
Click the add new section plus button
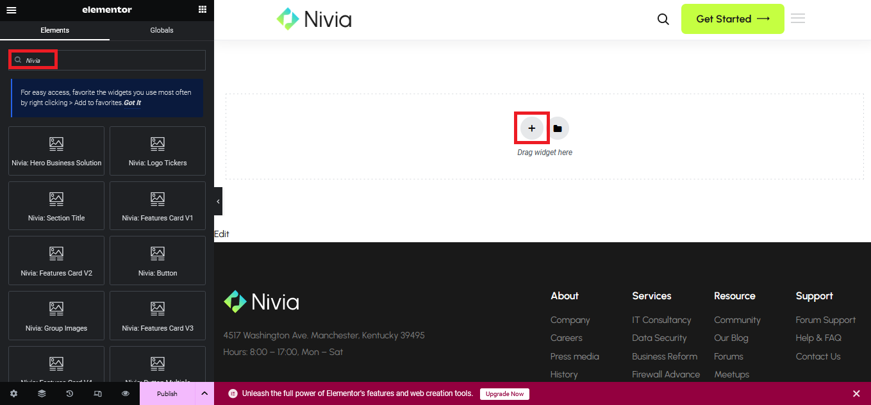(531, 128)
